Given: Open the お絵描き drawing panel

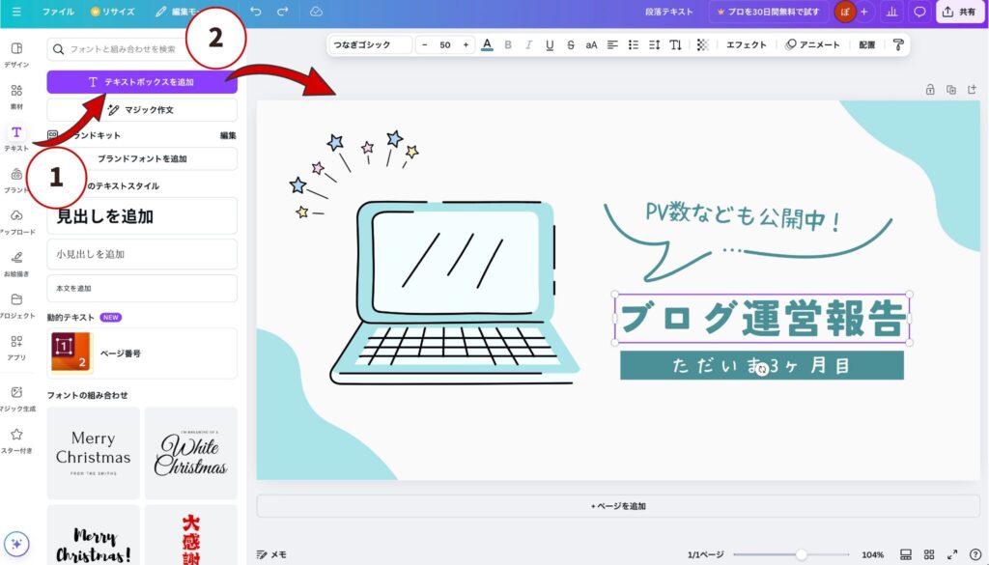Looking at the screenshot, I should point(16,264).
